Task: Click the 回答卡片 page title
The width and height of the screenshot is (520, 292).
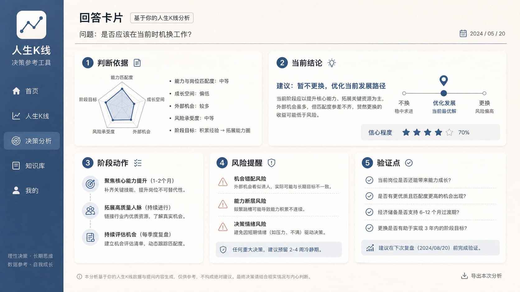Action: [x=101, y=18]
